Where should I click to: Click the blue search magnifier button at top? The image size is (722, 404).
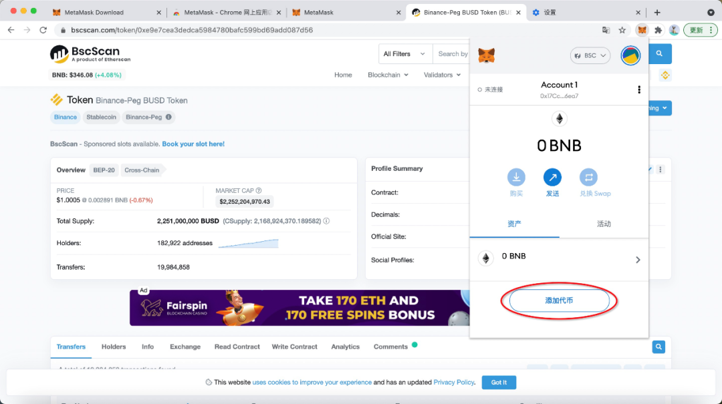tap(659, 54)
